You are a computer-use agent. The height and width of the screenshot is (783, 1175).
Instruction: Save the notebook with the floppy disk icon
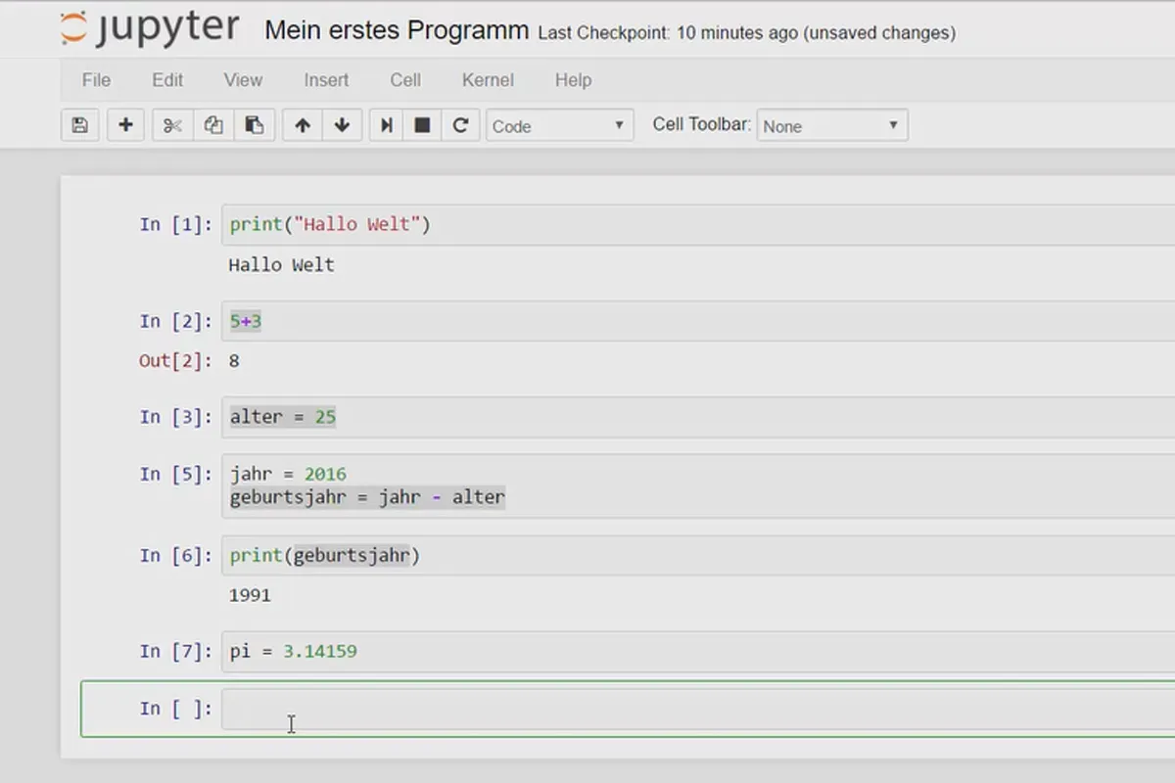coord(80,125)
